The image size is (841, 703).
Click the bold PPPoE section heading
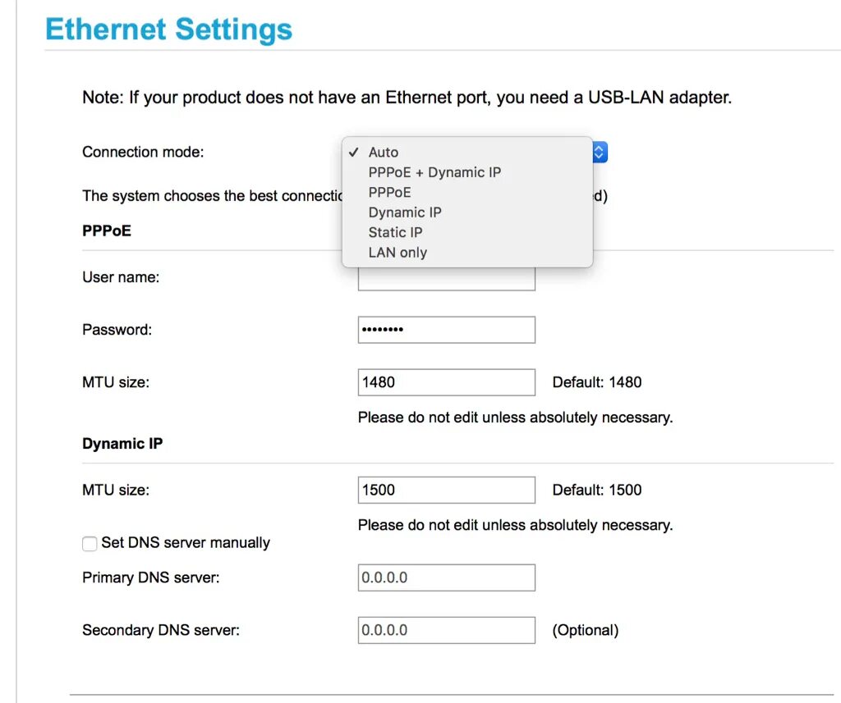(107, 231)
